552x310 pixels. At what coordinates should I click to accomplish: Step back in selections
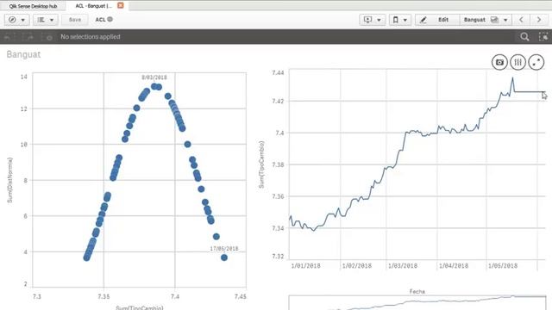[9, 36]
